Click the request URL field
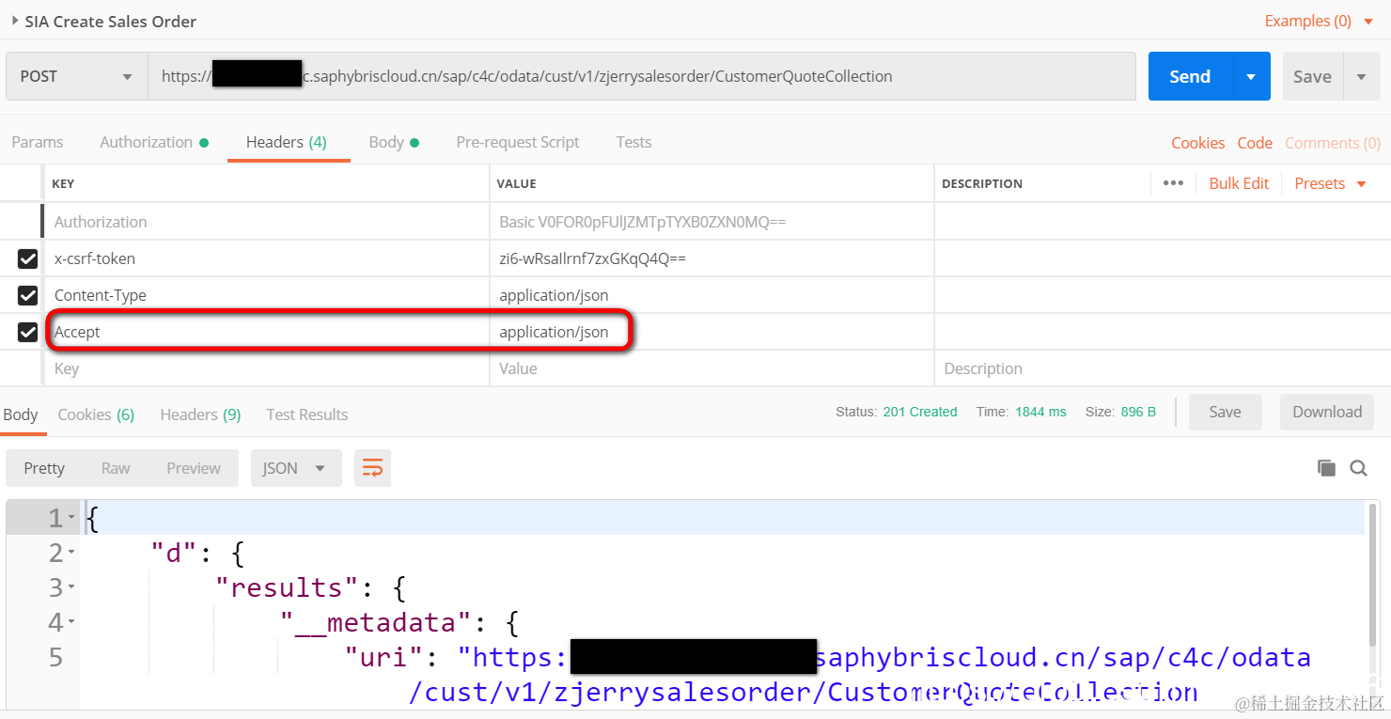 [x=642, y=76]
